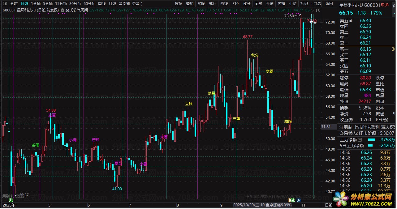The width and height of the screenshot is (397, 209).
Task: Click the 返回 back button
Action: [x=330, y=4]
